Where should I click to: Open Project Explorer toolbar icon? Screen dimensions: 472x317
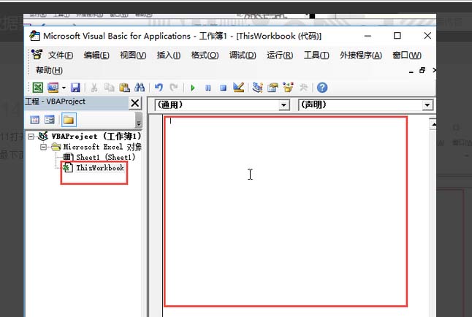(257, 88)
